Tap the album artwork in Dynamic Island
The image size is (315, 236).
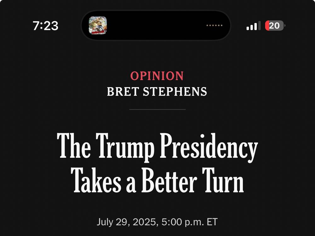(98, 25)
